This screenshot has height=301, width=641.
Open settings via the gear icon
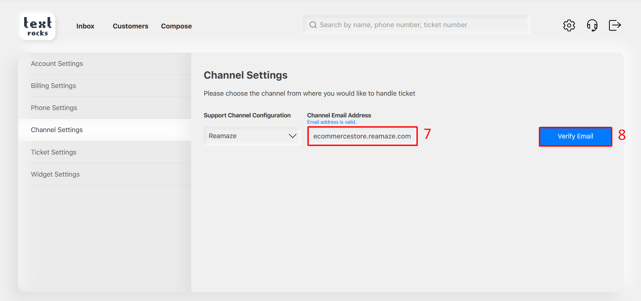(x=569, y=25)
